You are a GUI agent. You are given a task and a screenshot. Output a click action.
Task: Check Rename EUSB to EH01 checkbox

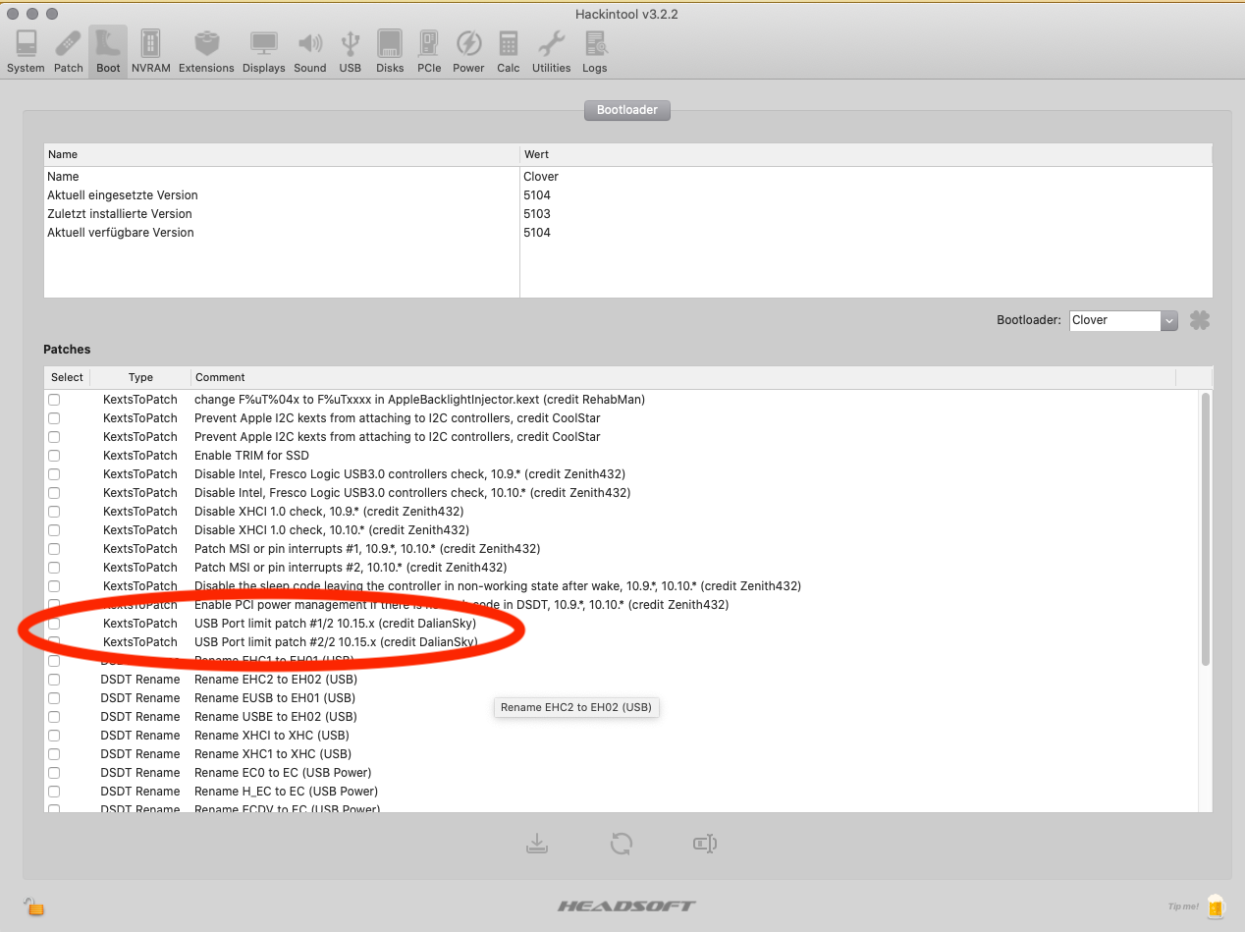[x=54, y=698]
